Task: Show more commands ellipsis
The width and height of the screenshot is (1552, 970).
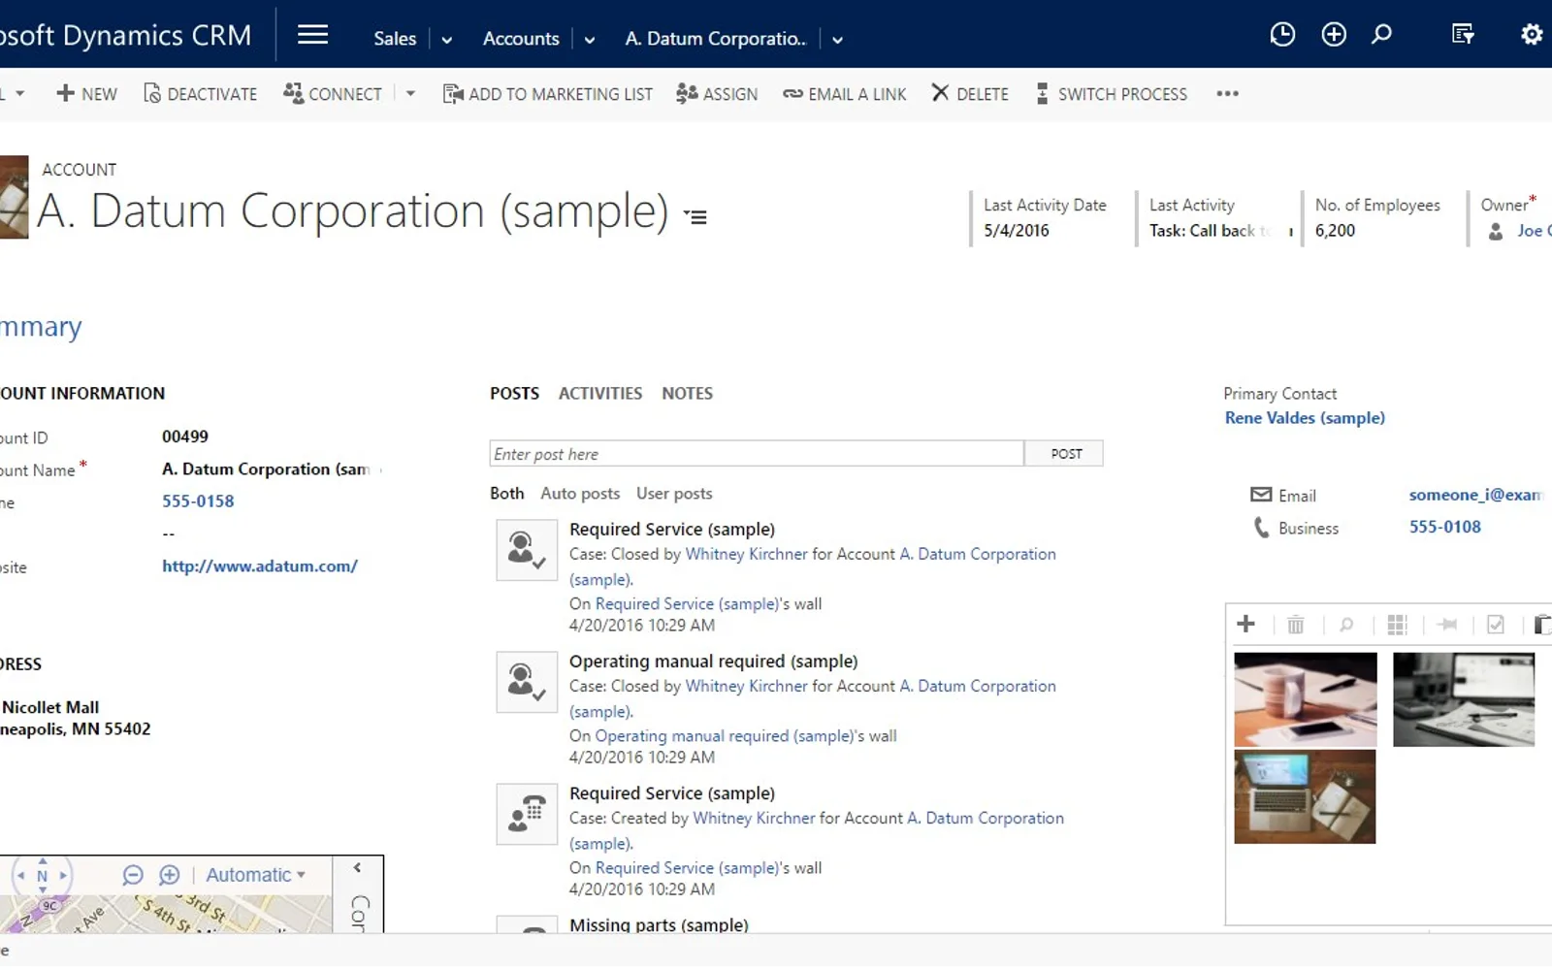Action: 1227,94
